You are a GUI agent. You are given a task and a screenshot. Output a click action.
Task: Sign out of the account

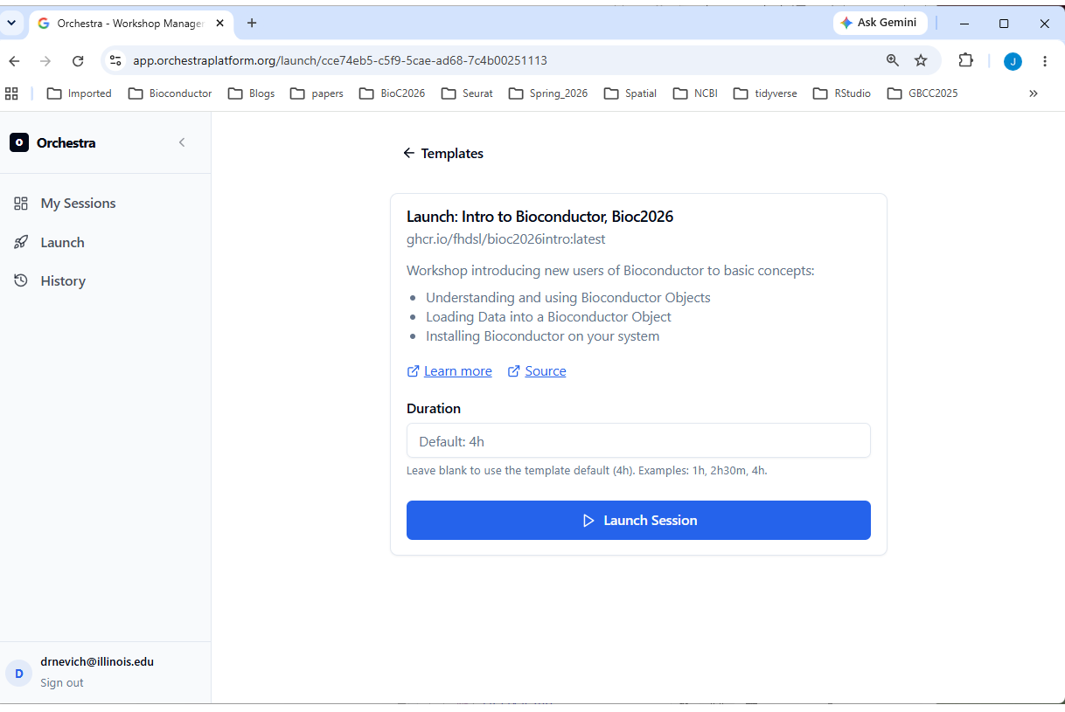pos(62,682)
